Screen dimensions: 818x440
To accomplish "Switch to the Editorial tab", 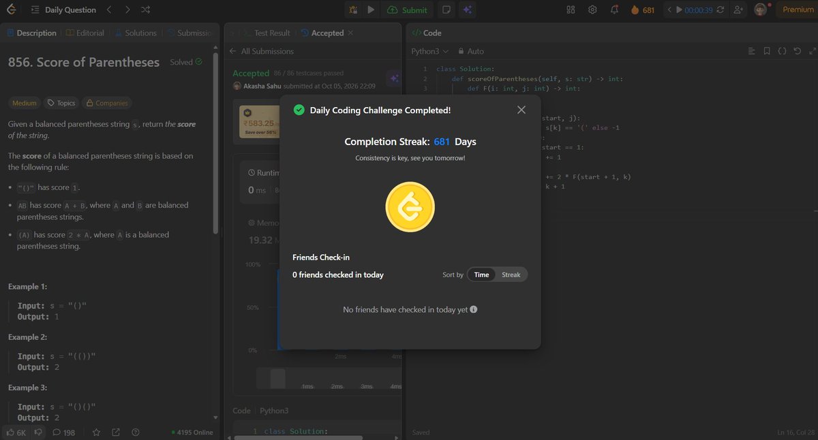I will click(86, 33).
